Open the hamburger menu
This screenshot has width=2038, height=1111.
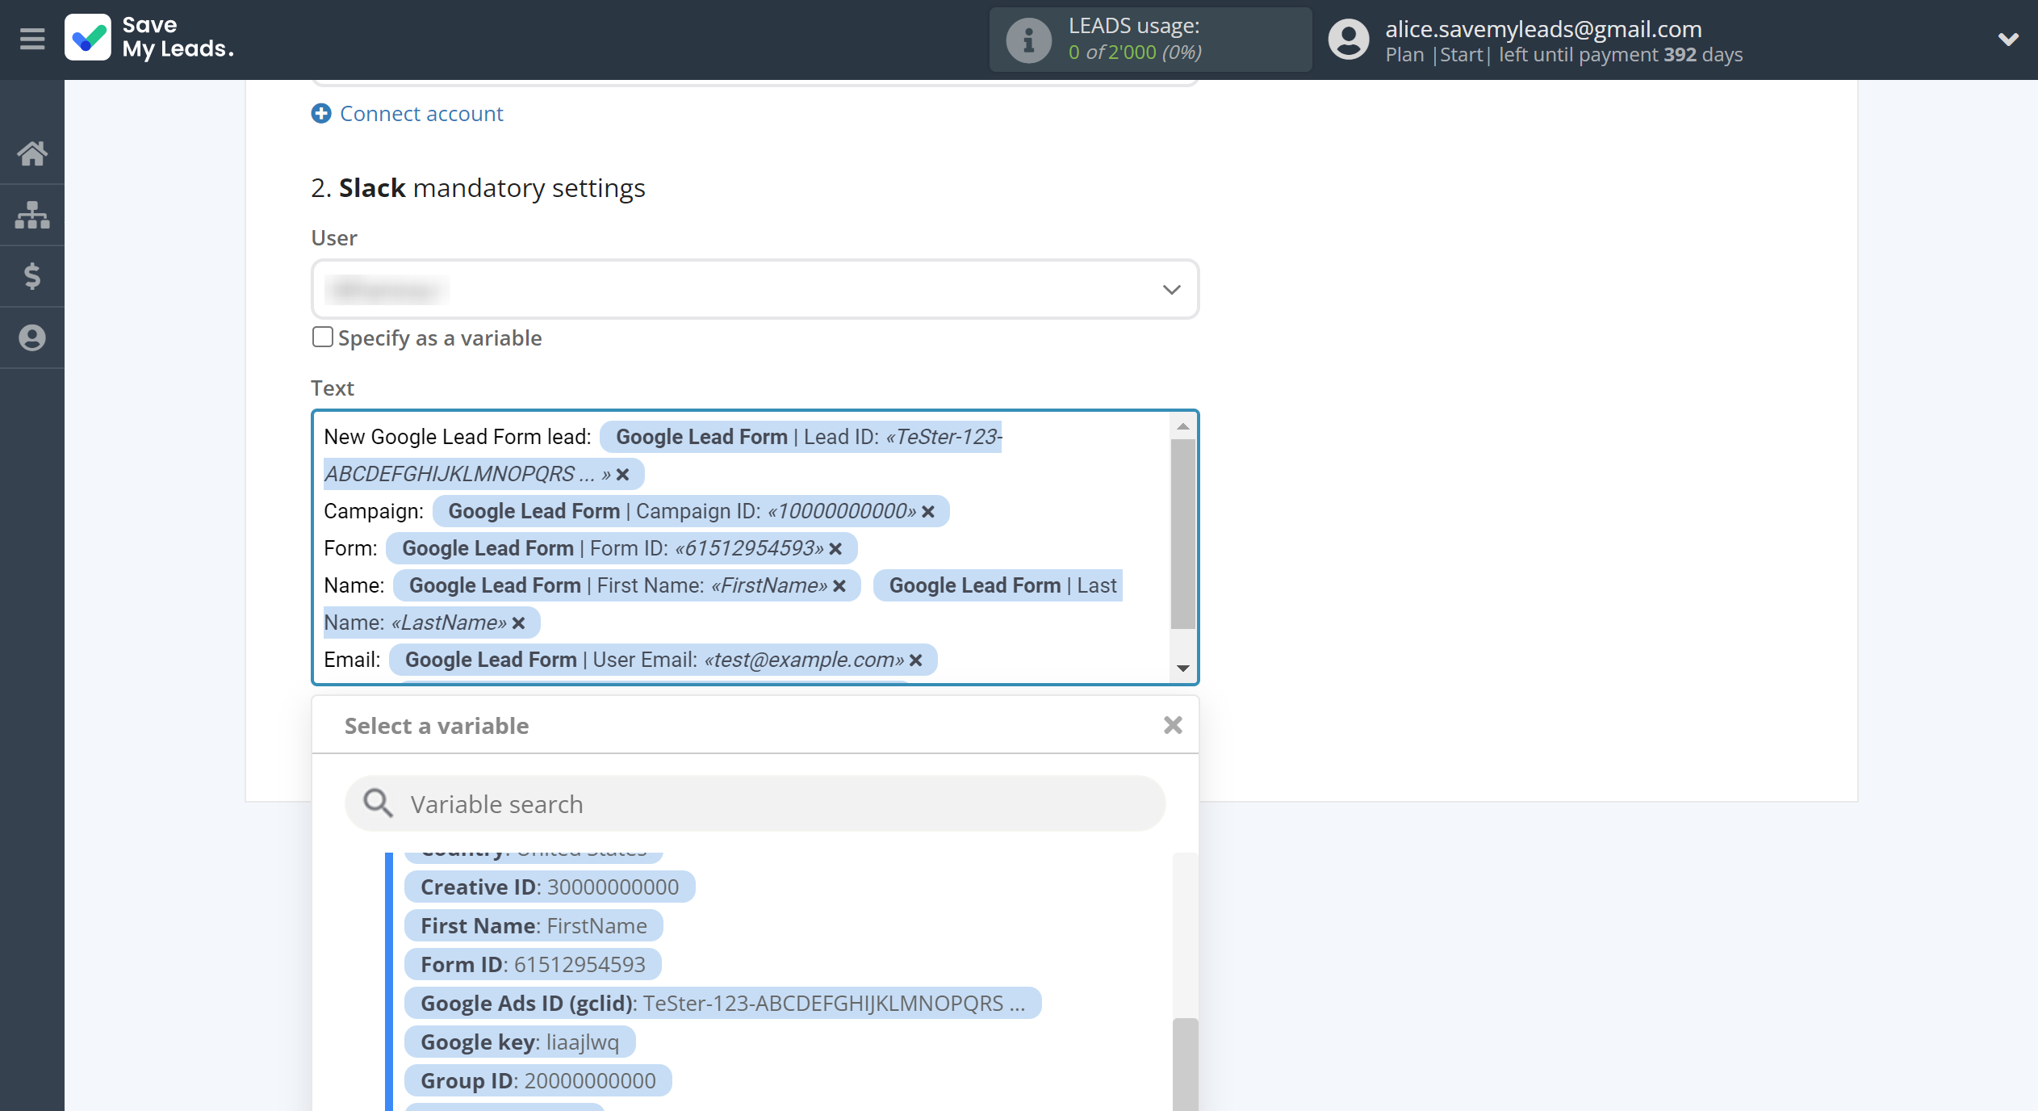(x=32, y=39)
